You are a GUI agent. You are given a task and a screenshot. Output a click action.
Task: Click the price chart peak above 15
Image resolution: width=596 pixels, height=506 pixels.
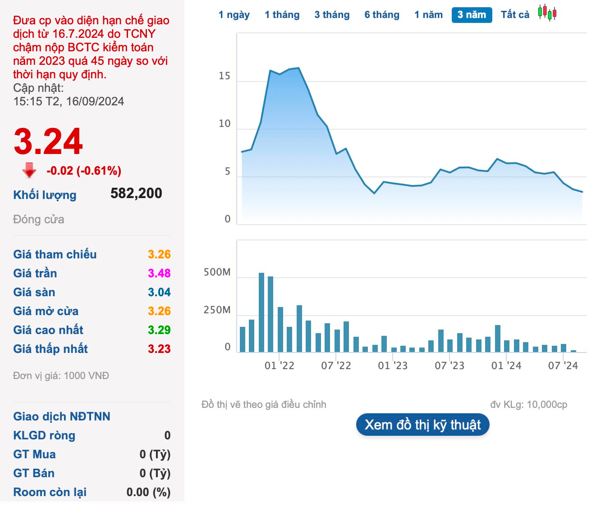click(298, 68)
